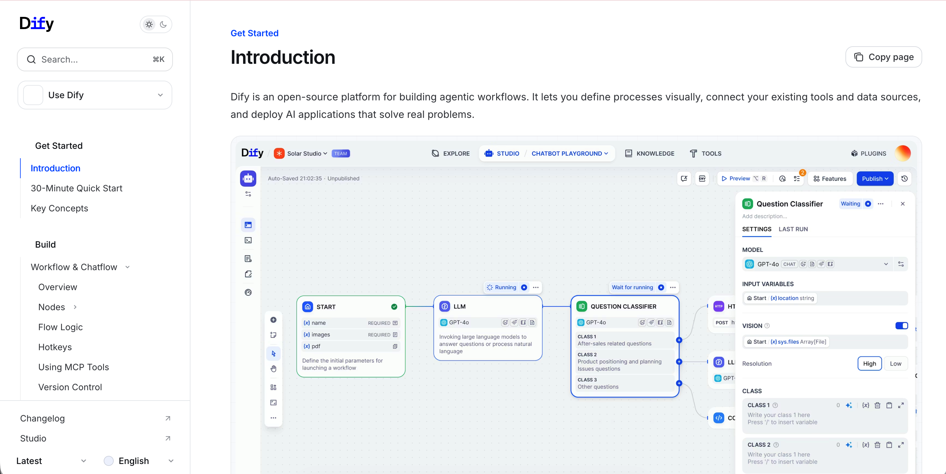946x474 pixels.
Task: Click the user avatar orange circle
Action: click(903, 153)
